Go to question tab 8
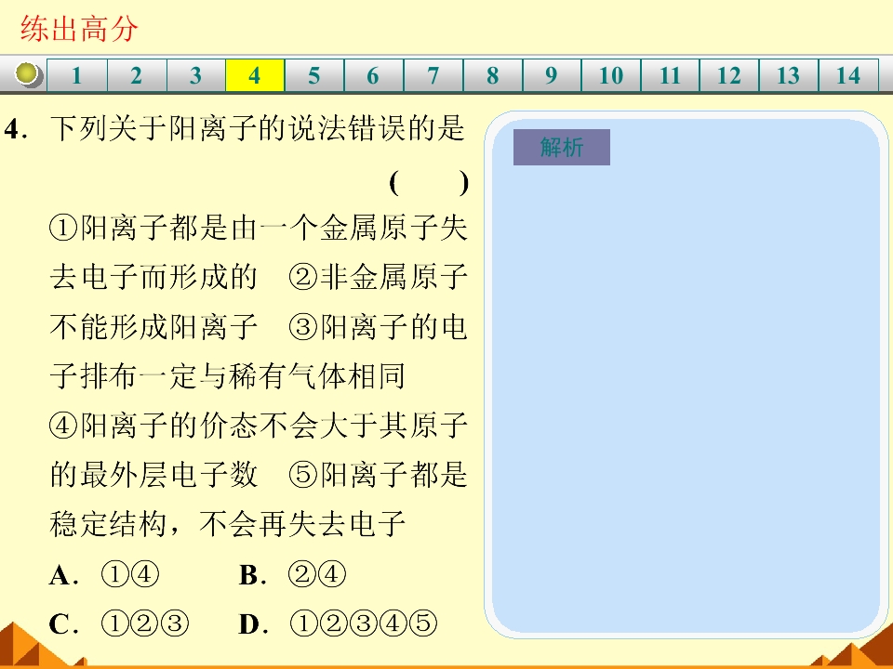The width and height of the screenshot is (893, 669). click(492, 76)
